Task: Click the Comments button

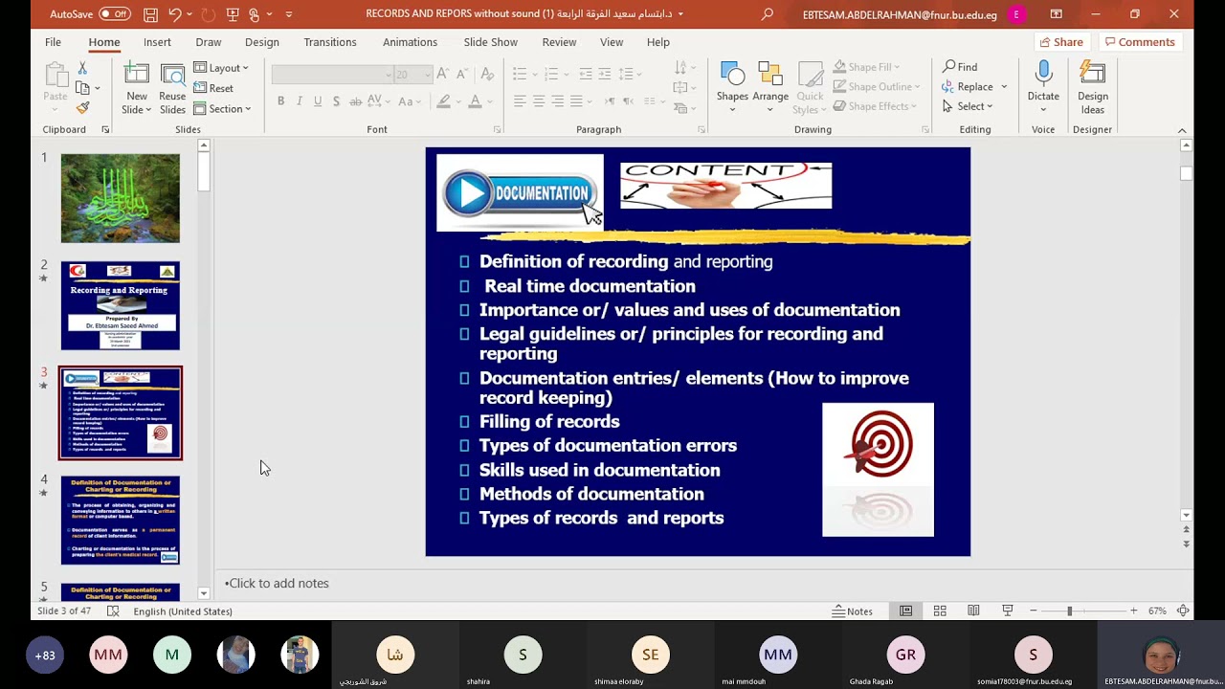Action: 1139,42
